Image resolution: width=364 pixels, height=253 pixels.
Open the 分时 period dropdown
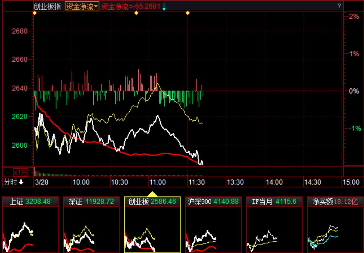coord(14,182)
